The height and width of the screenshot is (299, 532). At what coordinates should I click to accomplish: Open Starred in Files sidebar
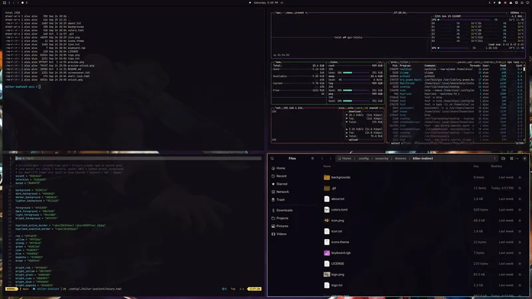(279, 184)
